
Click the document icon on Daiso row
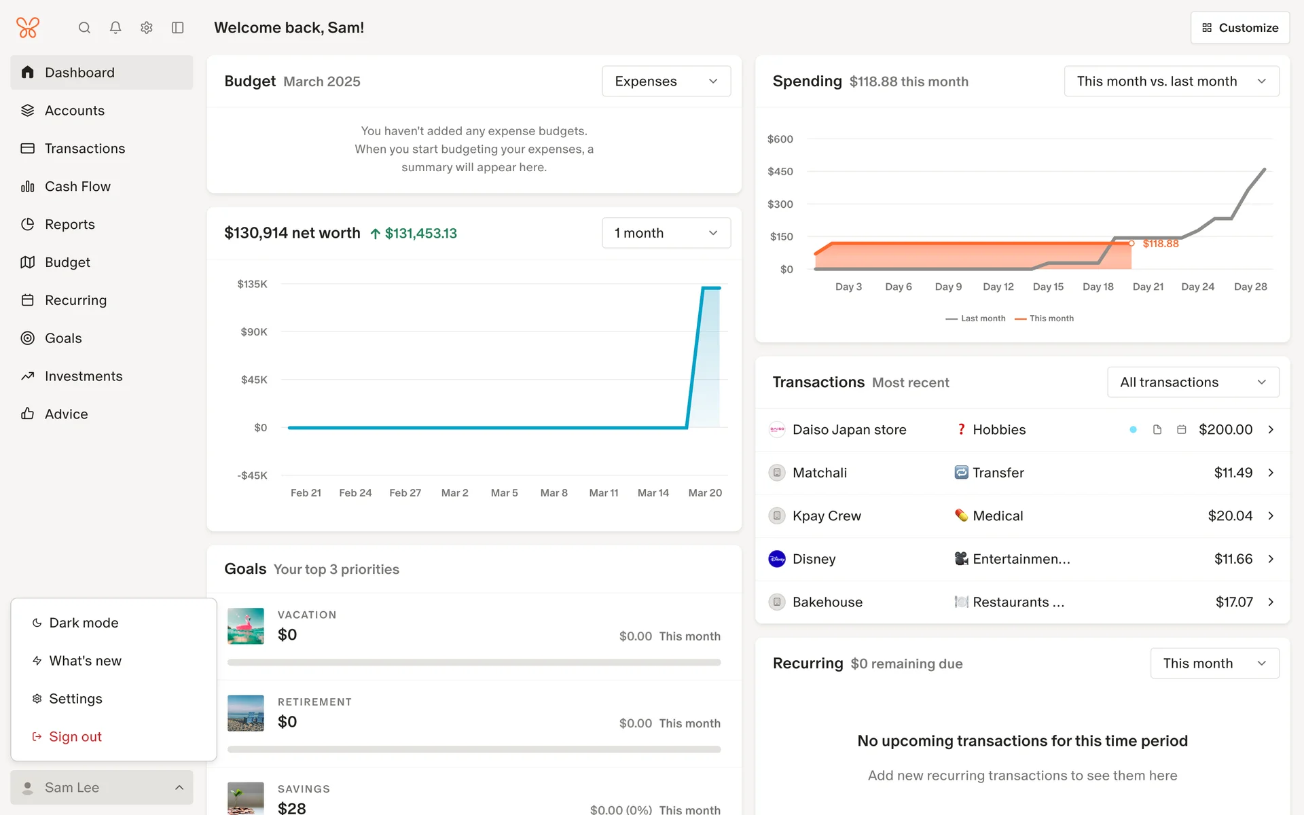[x=1157, y=430]
